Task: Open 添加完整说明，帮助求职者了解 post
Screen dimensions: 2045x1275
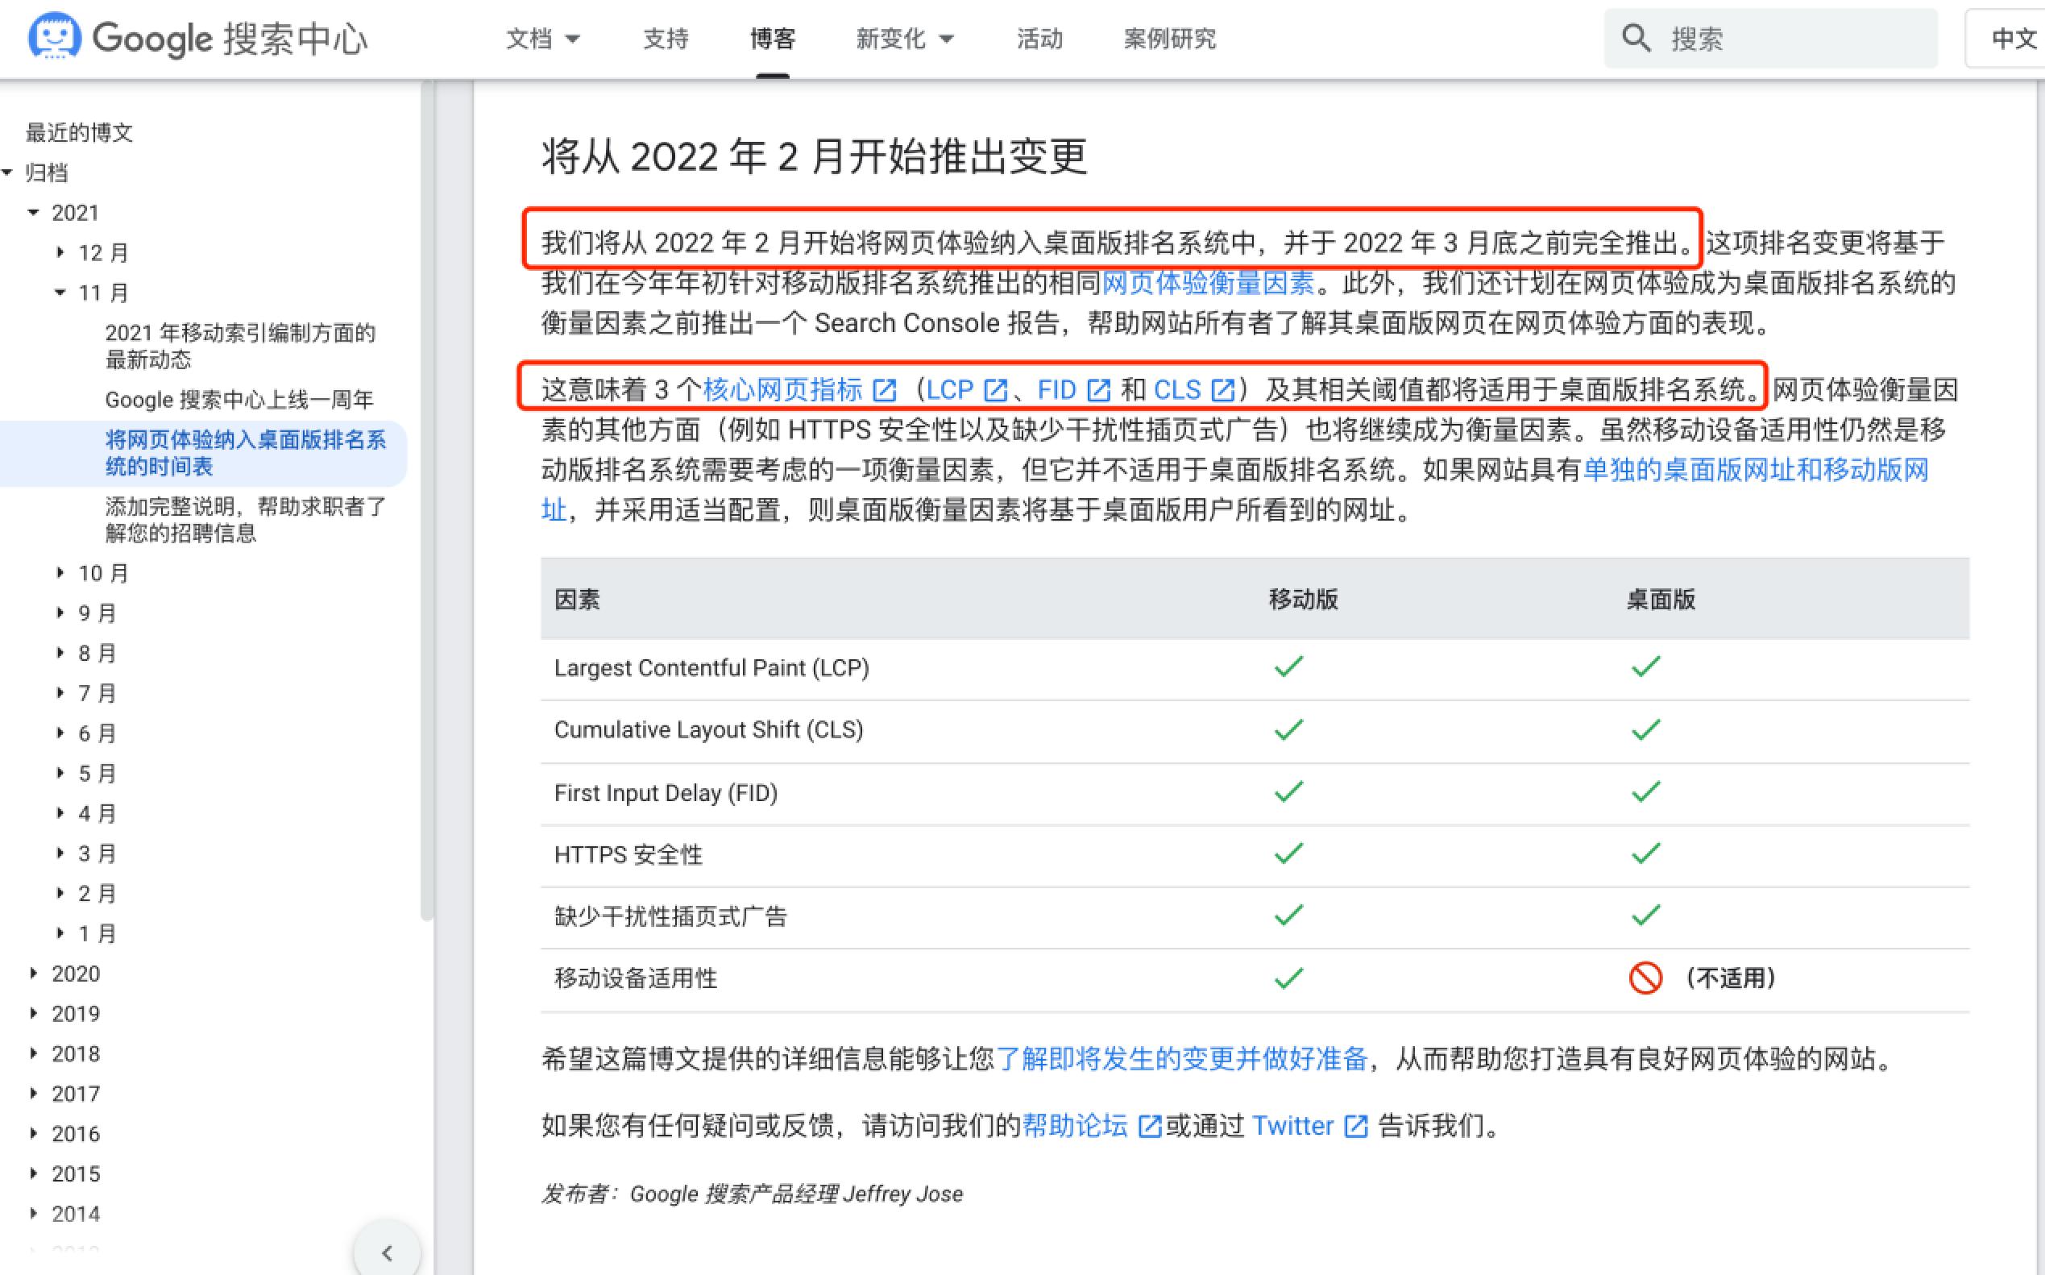Action: coord(245,520)
